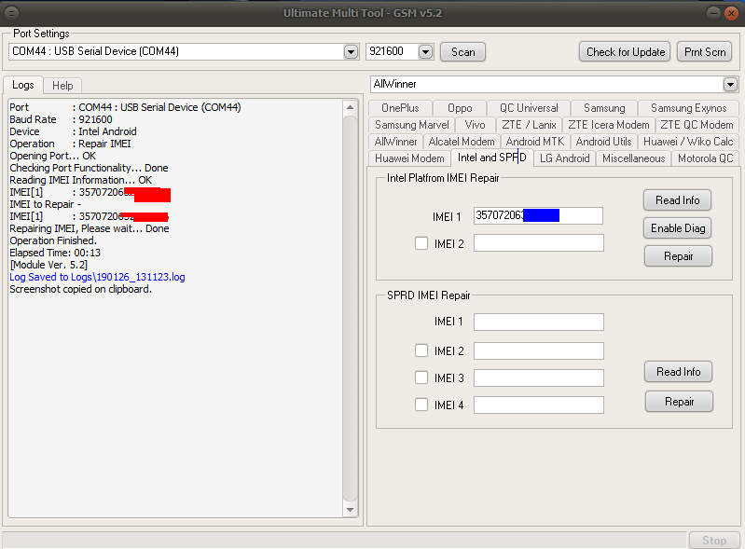Open the Android Utils tab
Screen dimensions: 745x549
[x=603, y=142]
